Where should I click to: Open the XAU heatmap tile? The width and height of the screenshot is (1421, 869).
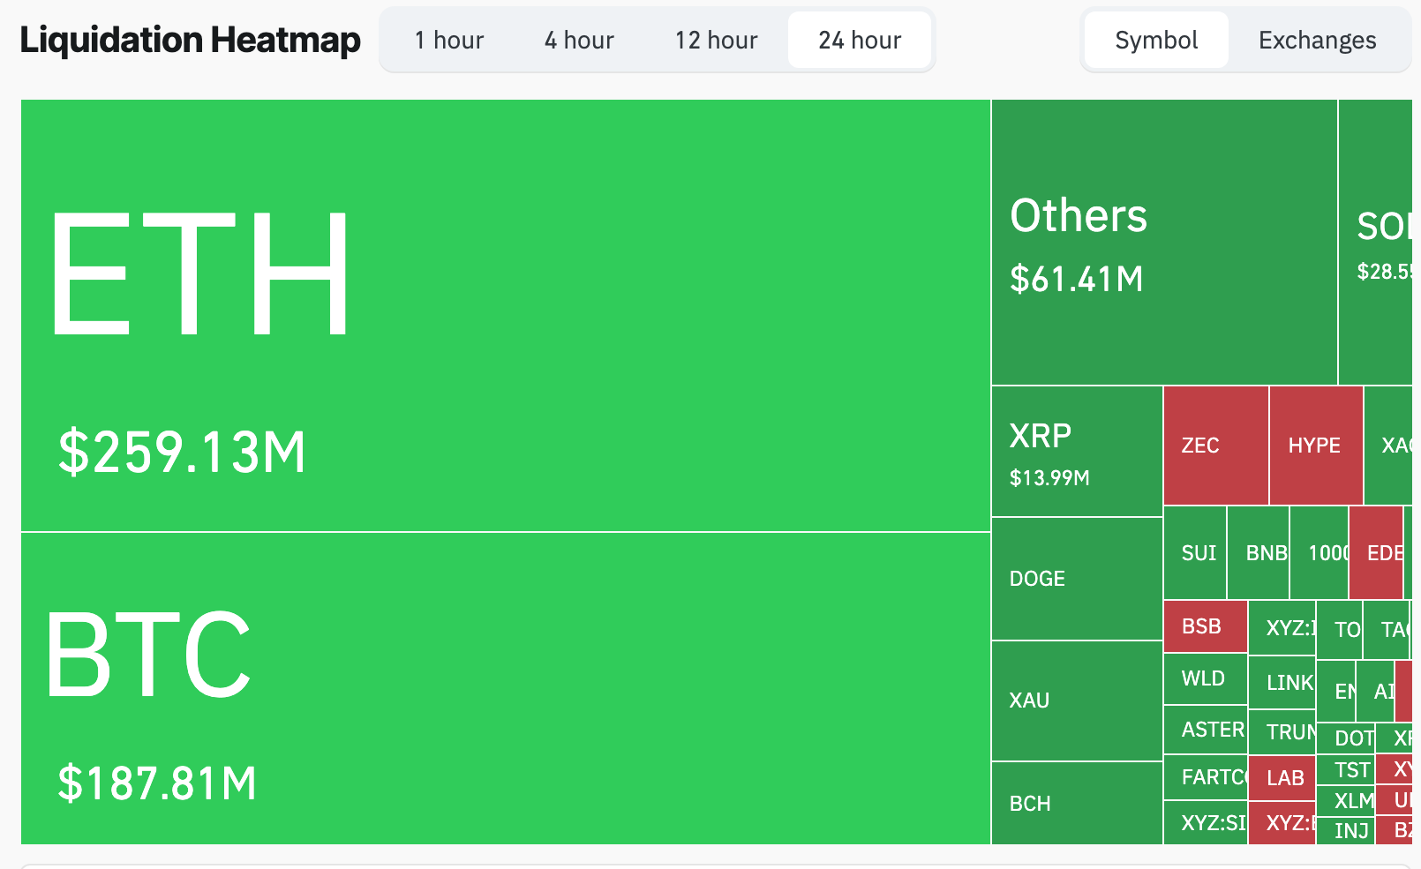click(1077, 700)
